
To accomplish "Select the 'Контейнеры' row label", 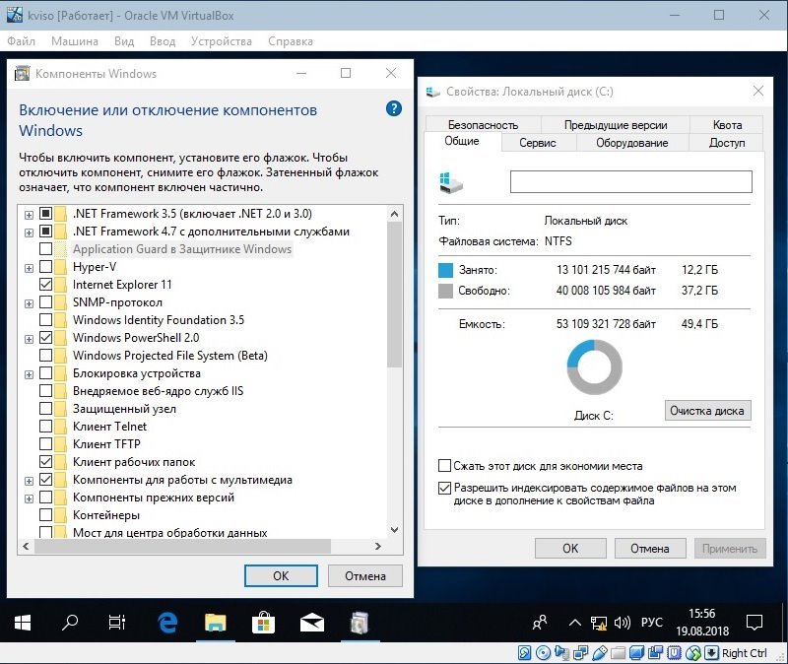I will [106, 515].
